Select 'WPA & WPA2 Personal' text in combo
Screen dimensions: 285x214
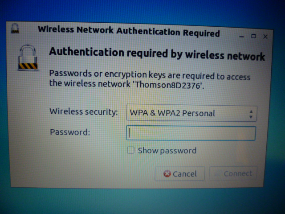click(x=172, y=113)
